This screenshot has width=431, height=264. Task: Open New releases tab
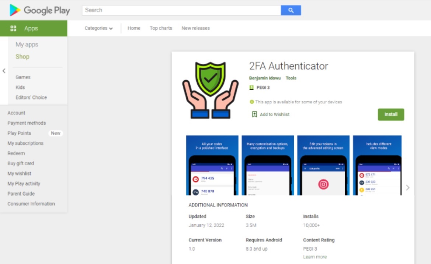(195, 28)
